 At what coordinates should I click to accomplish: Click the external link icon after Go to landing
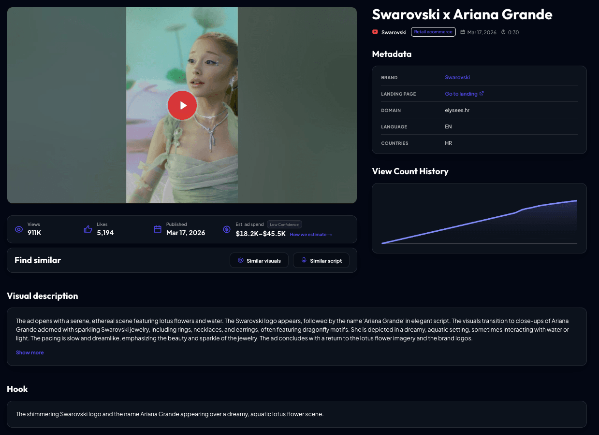click(482, 94)
